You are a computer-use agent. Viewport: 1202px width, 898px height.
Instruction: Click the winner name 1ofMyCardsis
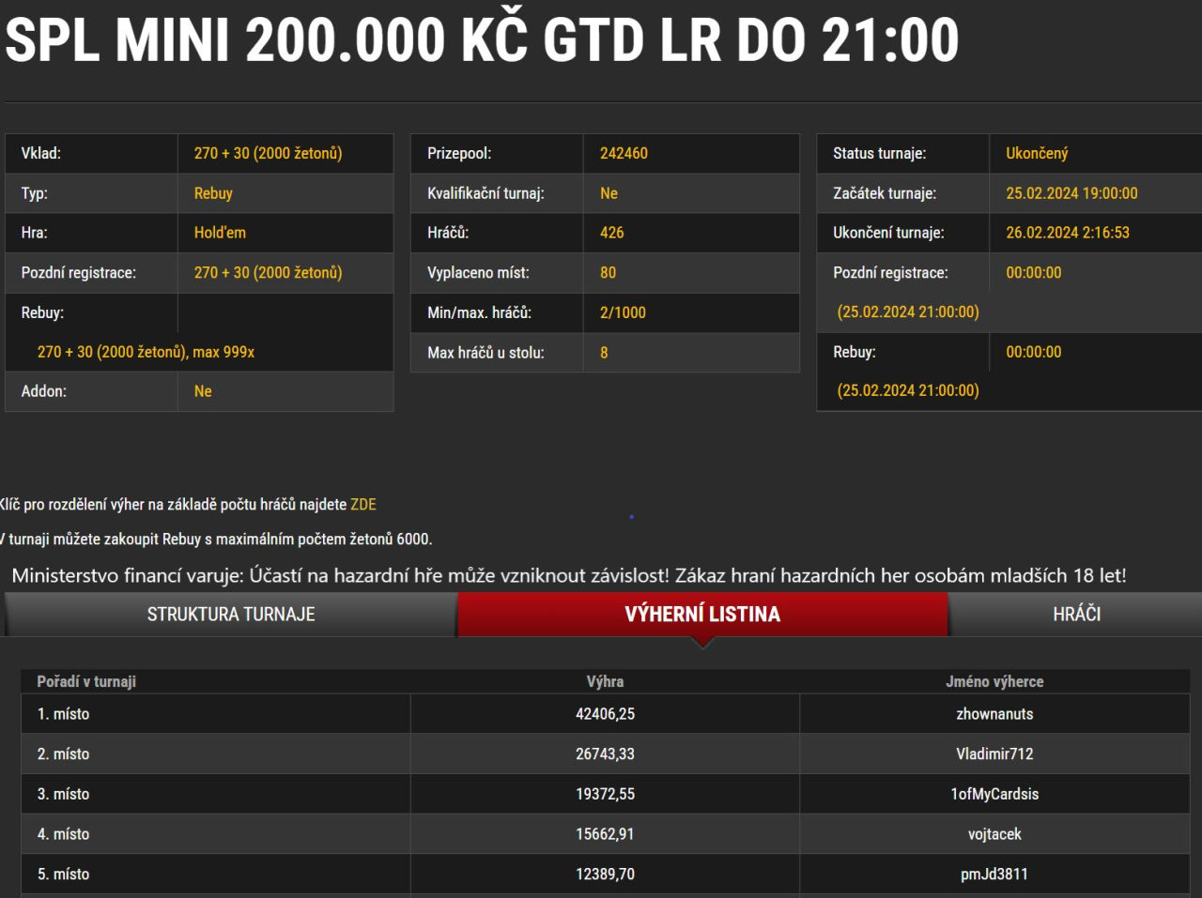[994, 795]
